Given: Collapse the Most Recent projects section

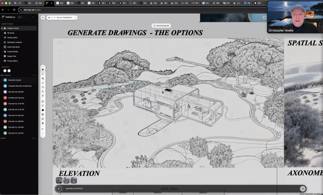Looking at the screenshot, I should tap(36, 75).
